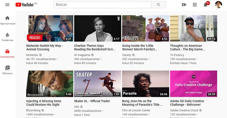227x118 pixels.
Task: Click '44.151 visualizaciones' text
Action: pos(41,59)
